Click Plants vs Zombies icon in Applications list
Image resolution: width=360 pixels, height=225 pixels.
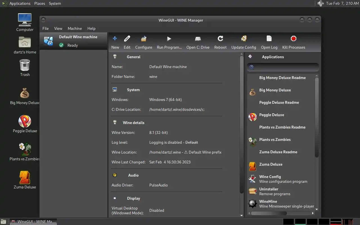253,141
